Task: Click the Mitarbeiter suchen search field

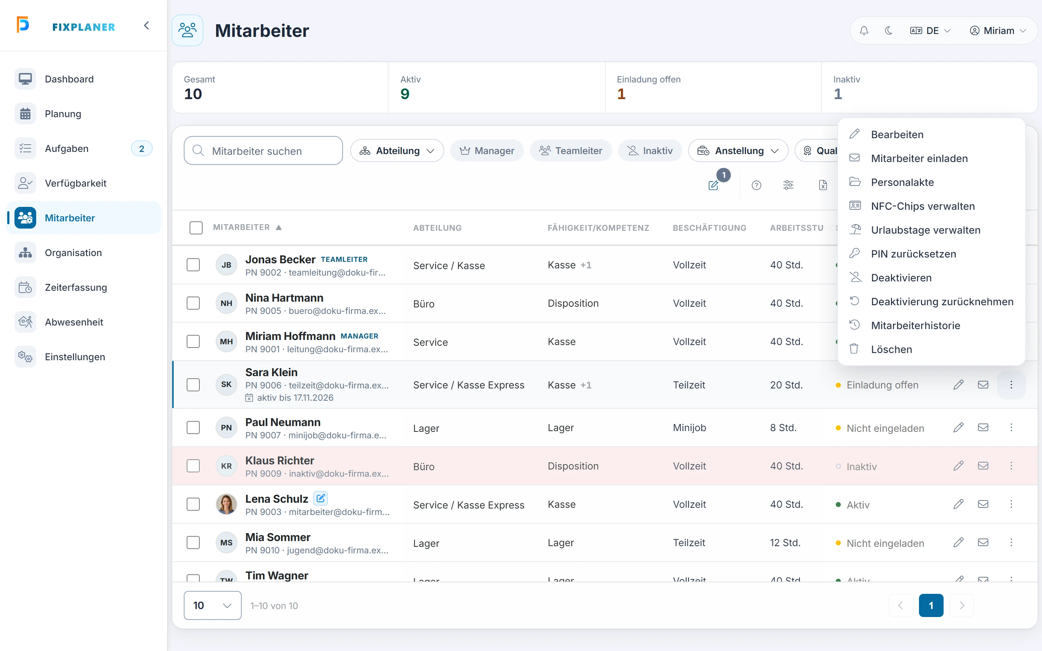Action: (x=263, y=151)
